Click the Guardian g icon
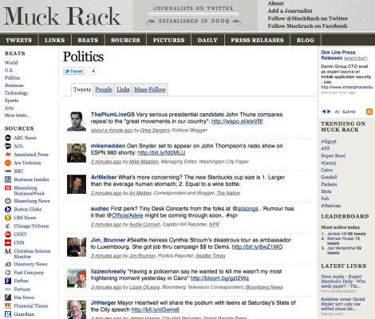 pyautogui.click(x=8, y=314)
